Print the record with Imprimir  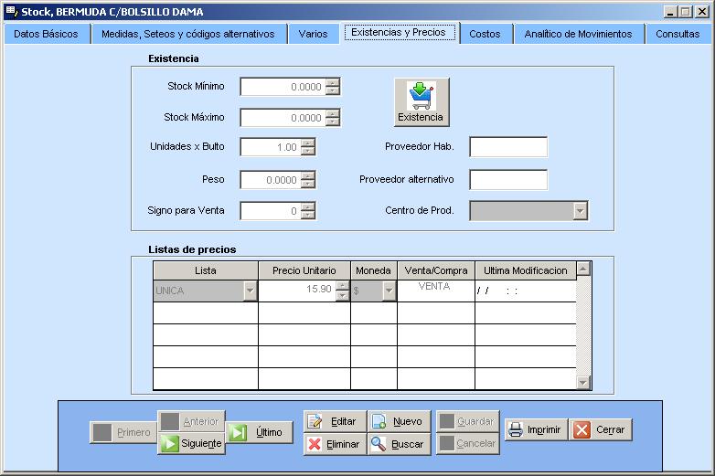535,429
